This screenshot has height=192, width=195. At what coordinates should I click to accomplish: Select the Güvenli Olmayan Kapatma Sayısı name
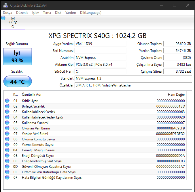tap(46, 167)
